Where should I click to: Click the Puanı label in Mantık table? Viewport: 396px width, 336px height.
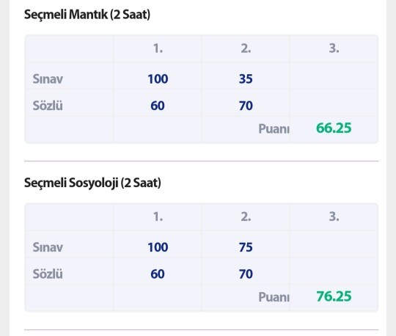[x=274, y=129]
